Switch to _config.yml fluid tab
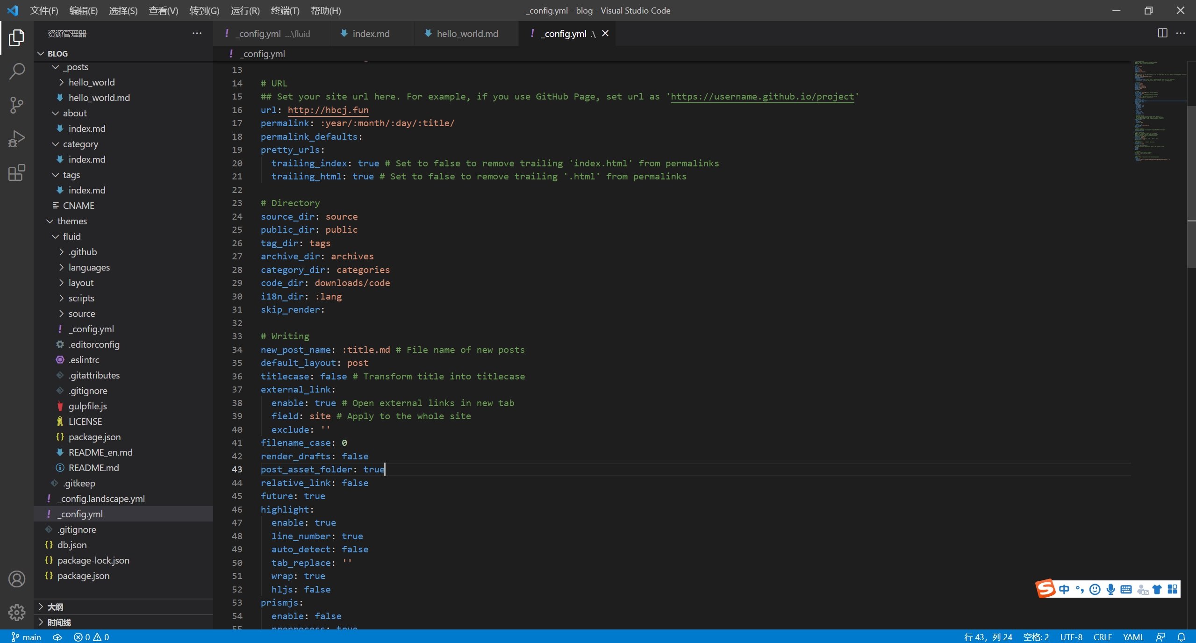Viewport: 1196px width, 643px height. point(272,33)
